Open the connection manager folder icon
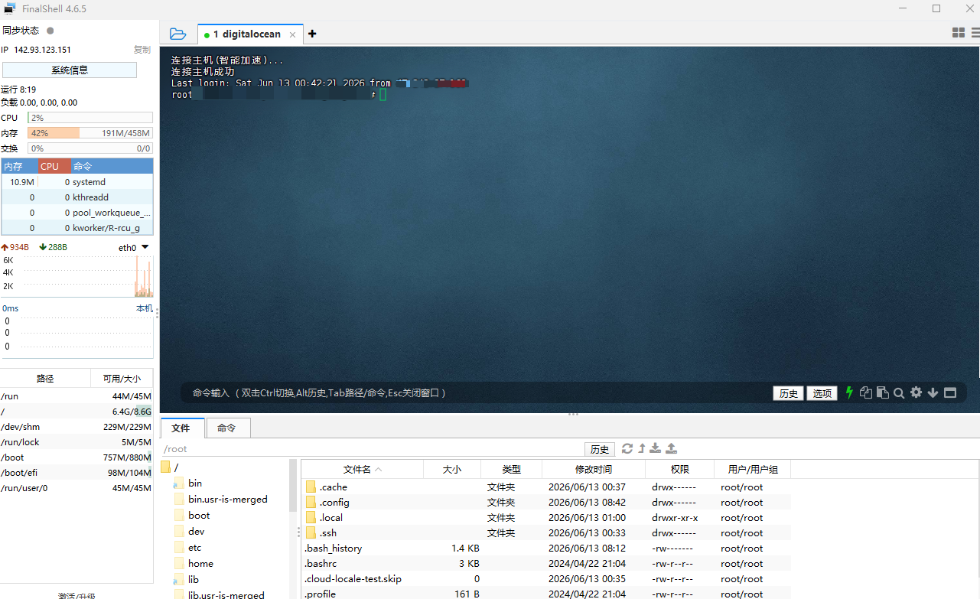This screenshot has width=980, height=599. tap(177, 34)
